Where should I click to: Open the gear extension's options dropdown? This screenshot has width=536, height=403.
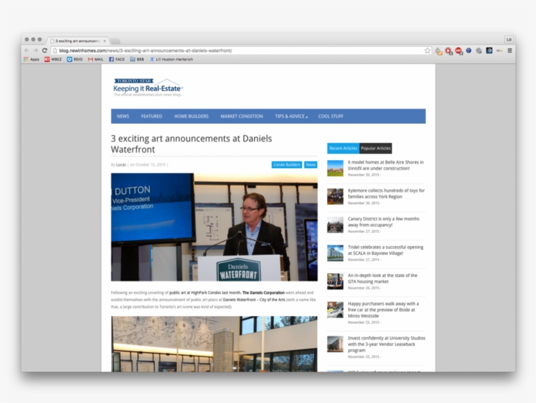tap(478, 50)
